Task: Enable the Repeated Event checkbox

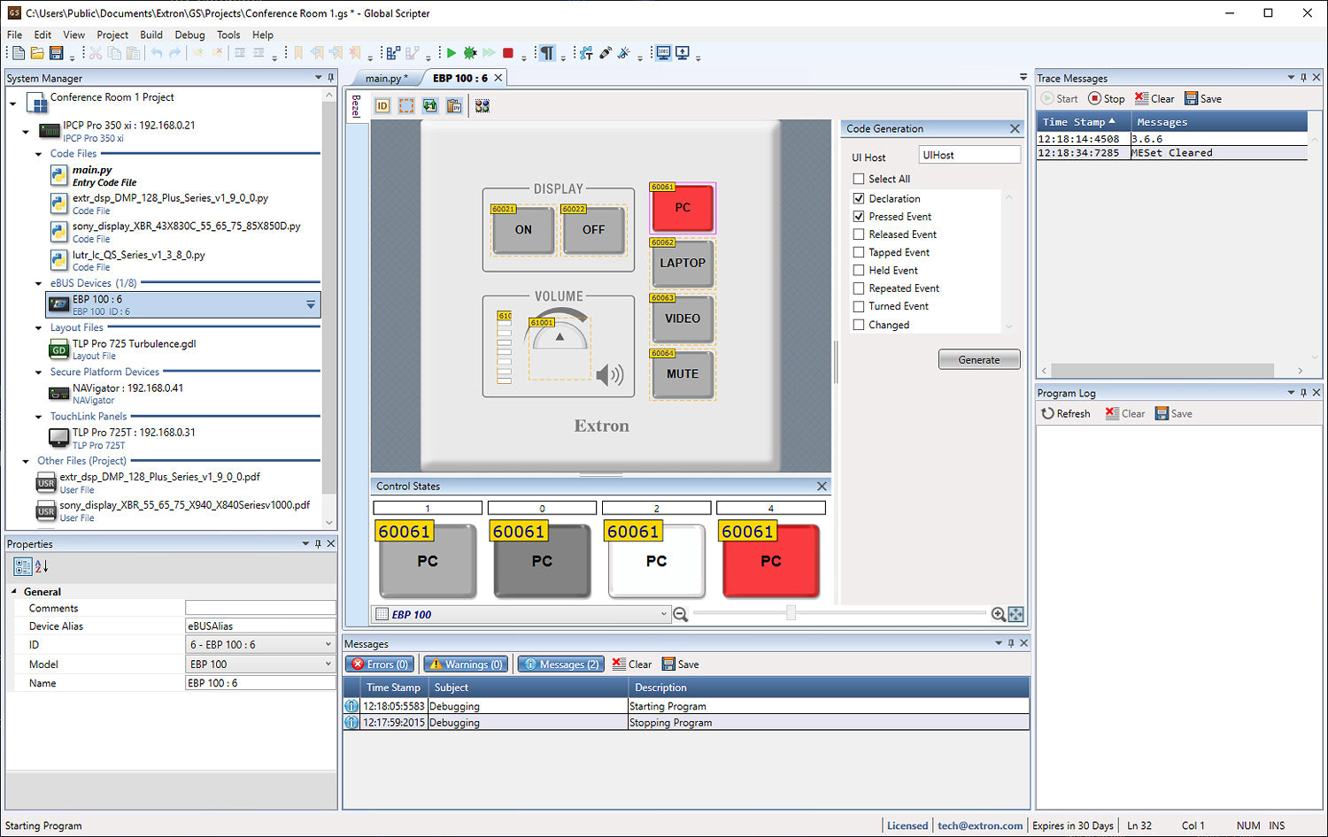Action: click(859, 288)
